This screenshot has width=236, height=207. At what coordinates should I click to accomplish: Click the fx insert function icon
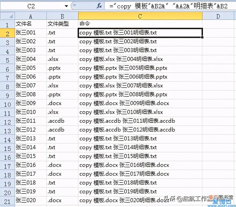pyautogui.click(x=99, y=6)
